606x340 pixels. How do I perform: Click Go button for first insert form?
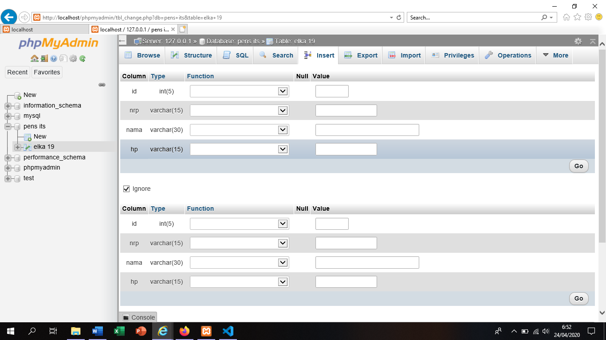click(579, 166)
